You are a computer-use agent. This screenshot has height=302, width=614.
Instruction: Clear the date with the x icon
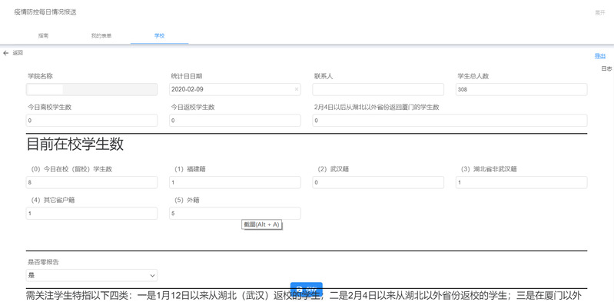[x=297, y=89]
